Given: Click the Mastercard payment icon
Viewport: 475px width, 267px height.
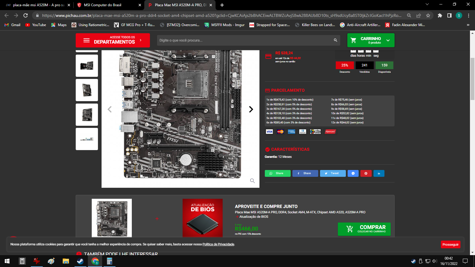Looking at the screenshot, I should pyautogui.click(x=280, y=132).
